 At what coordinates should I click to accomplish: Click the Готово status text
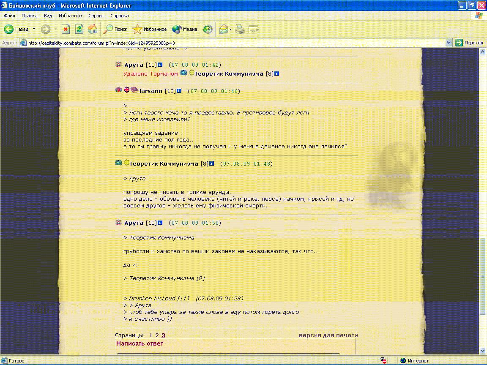pyautogui.click(x=16, y=361)
